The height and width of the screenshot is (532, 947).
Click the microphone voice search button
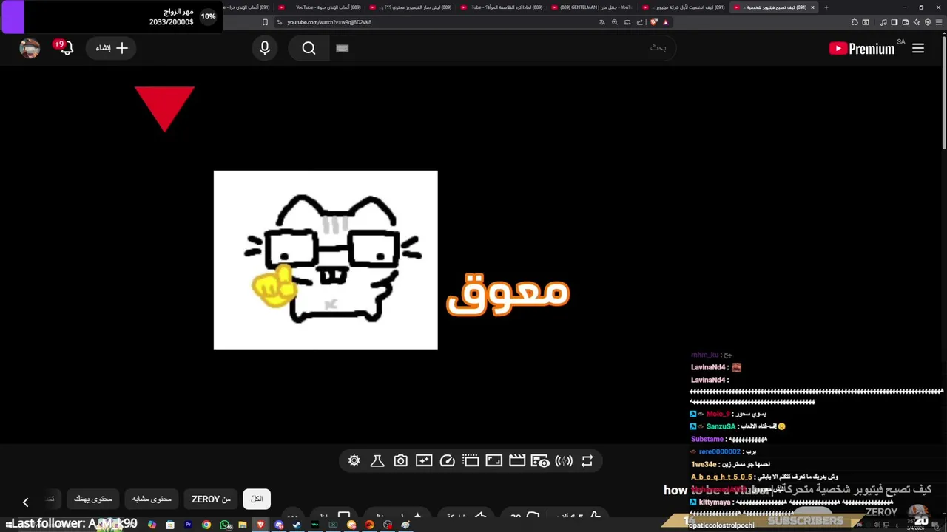[265, 48]
